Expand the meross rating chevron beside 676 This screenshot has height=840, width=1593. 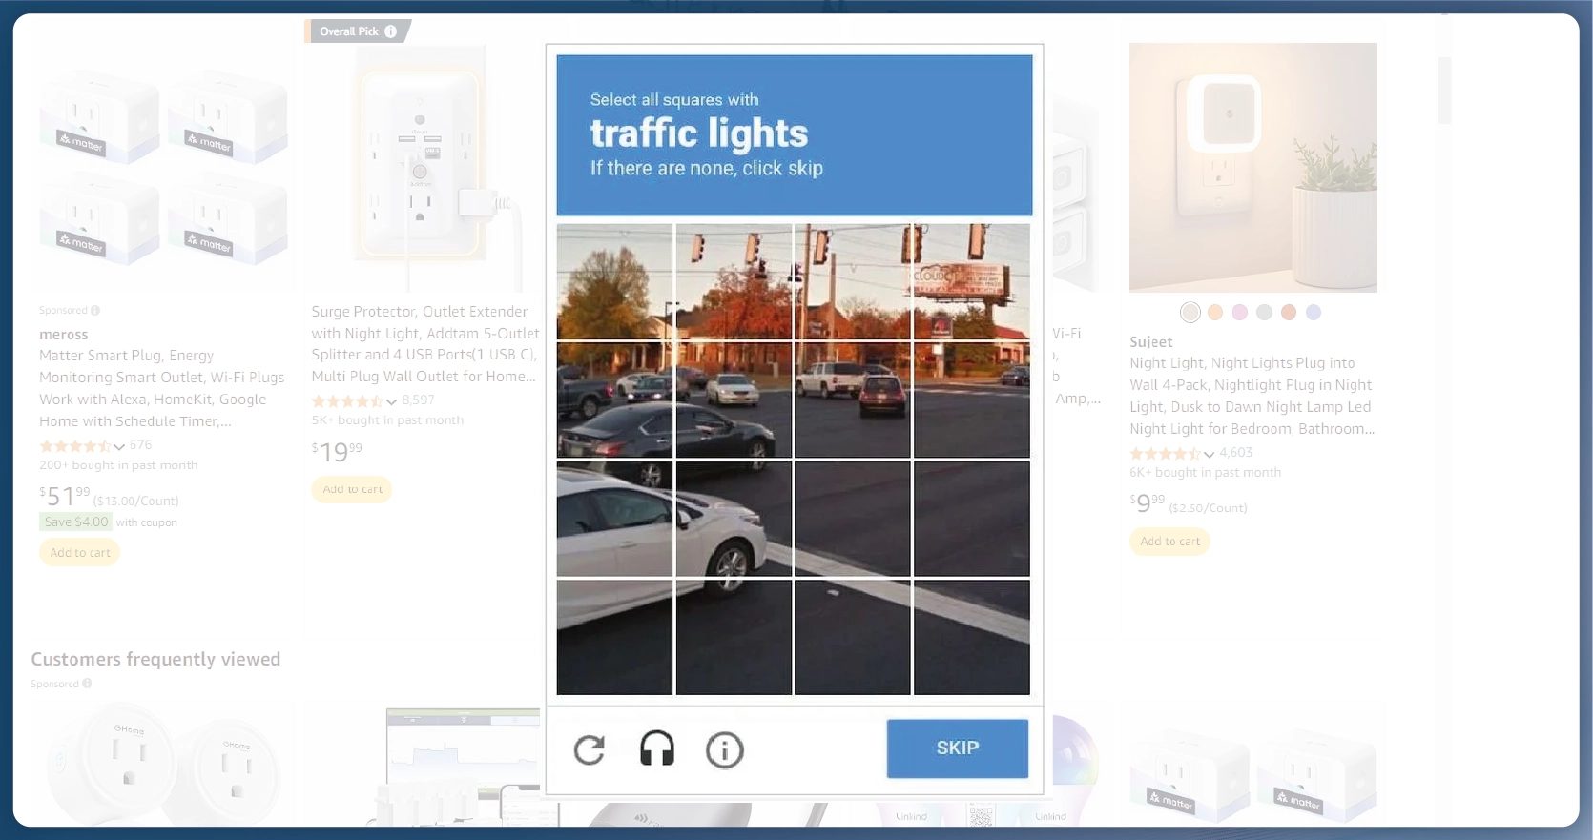(x=119, y=446)
